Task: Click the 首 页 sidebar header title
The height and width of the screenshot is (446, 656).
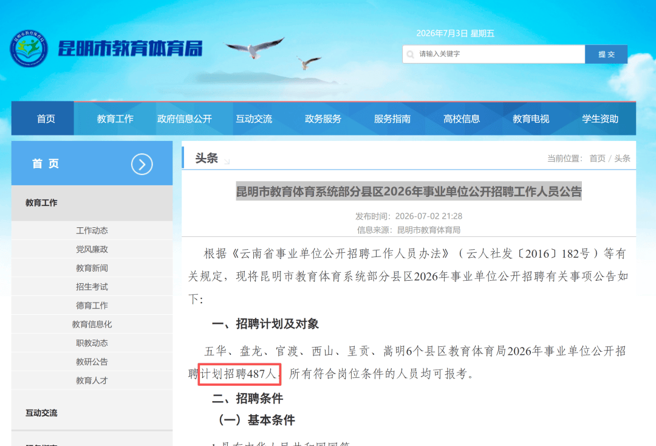Action: [x=46, y=163]
